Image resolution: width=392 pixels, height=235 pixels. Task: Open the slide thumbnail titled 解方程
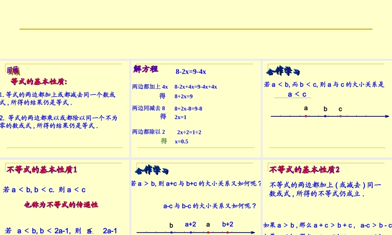tap(196, 109)
